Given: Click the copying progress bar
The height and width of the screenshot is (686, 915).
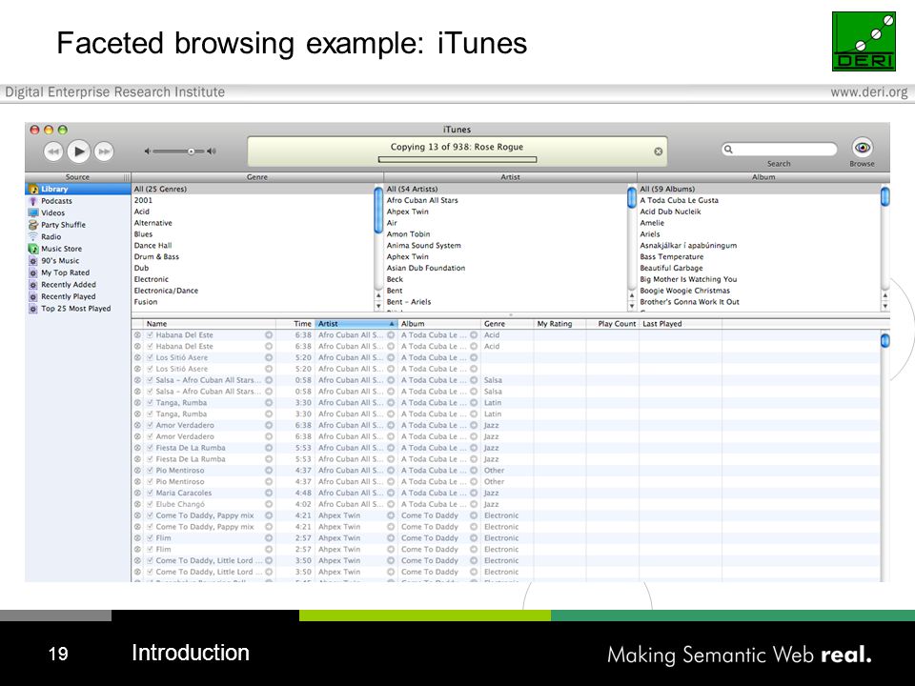Looking at the screenshot, I should (457, 159).
